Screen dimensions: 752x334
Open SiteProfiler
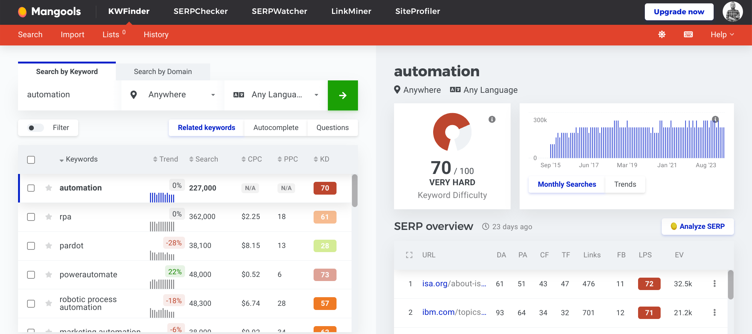tap(417, 11)
